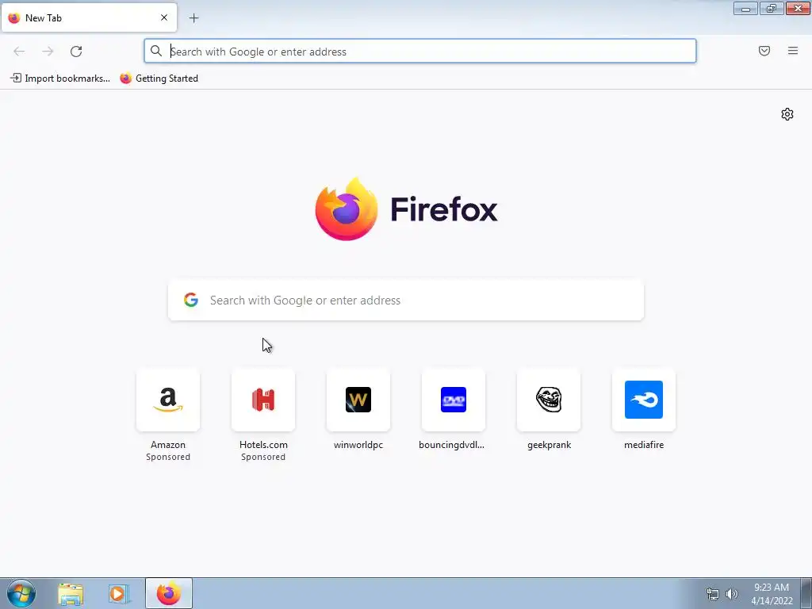Focus the address bar at the top
812x609 pixels.
[x=420, y=52]
